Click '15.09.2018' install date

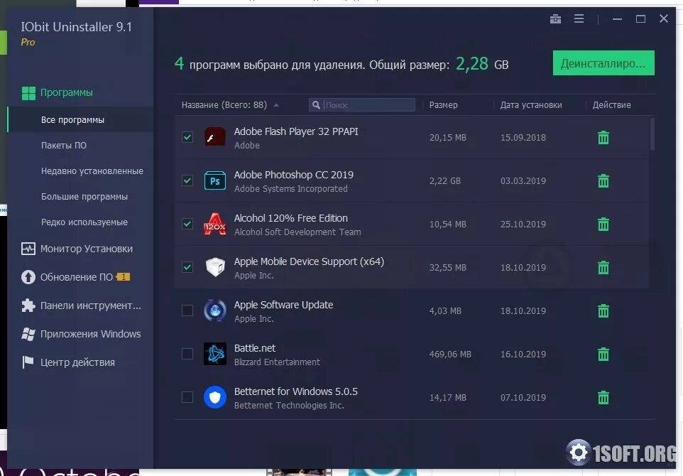coord(523,138)
